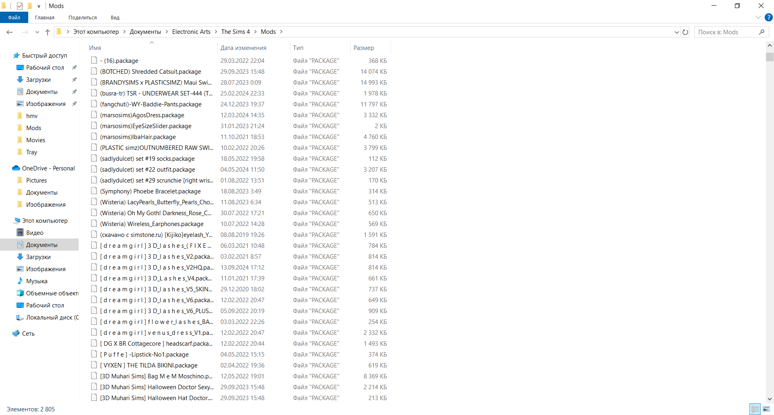Image resolution: width=774 pixels, height=415 pixels.
Task: Navigate to Electronic Arts breadcrumb
Action: tap(191, 32)
